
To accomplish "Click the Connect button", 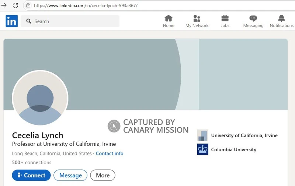I will click(x=31, y=175).
